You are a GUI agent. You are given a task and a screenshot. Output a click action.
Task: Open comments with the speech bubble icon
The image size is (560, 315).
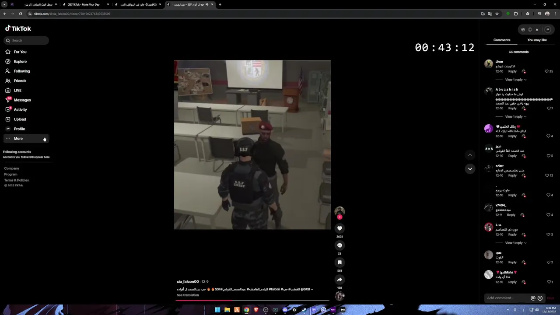coord(339,245)
